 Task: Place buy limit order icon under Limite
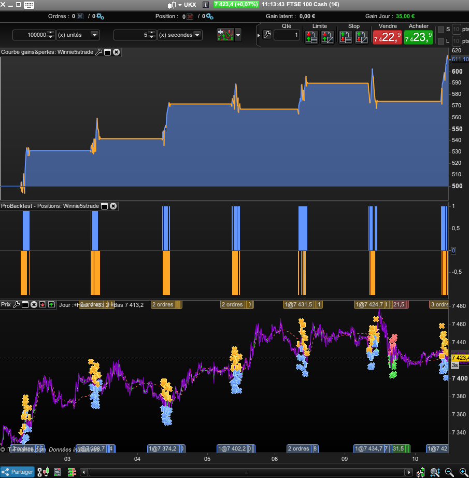tap(311, 37)
